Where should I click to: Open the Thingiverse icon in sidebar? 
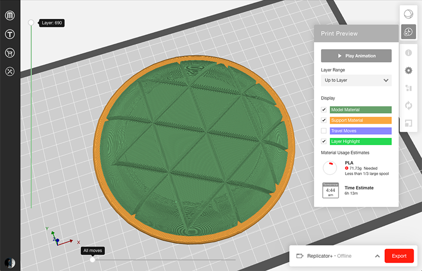pyautogui.click(x=10, y=34)
